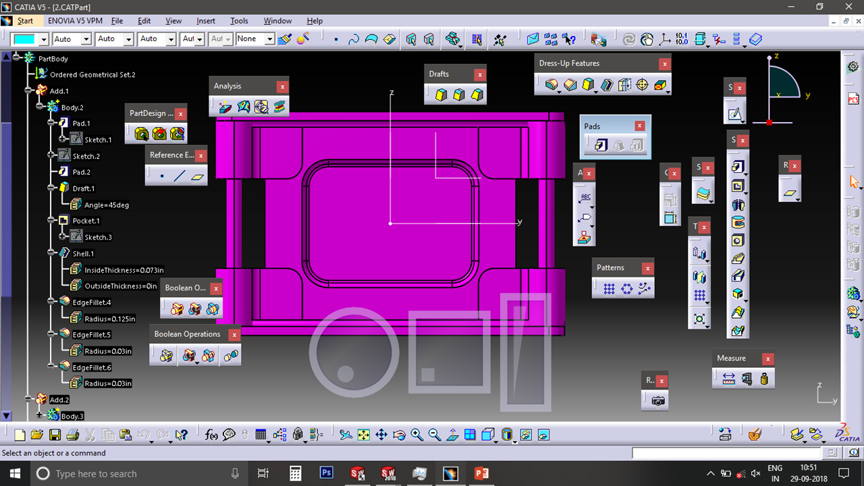Click the Capture camera icon
This screenshot has width=864, height=486.
[x=659, y=401]
